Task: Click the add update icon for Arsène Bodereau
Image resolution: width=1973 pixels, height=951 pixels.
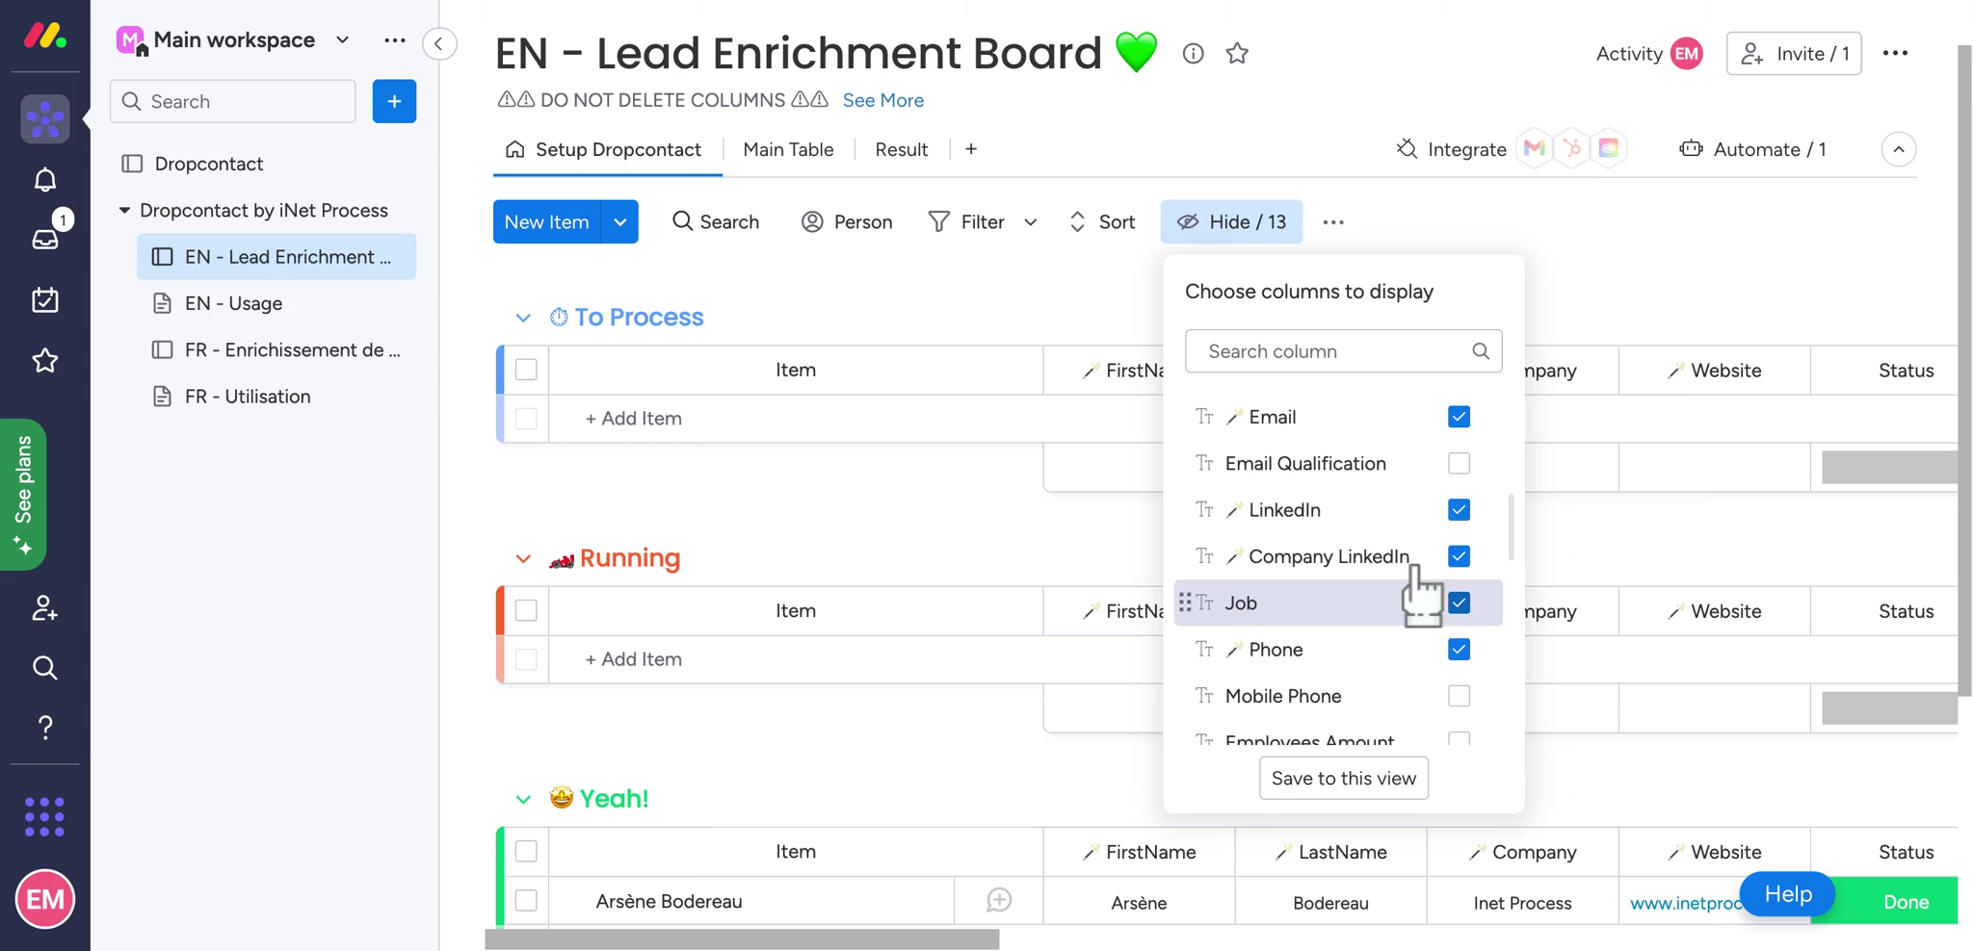Action: coord(999,900)
